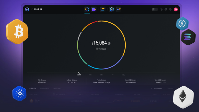Open the Bitcoin asset row
199x112 pixels.
pos(102,101)
